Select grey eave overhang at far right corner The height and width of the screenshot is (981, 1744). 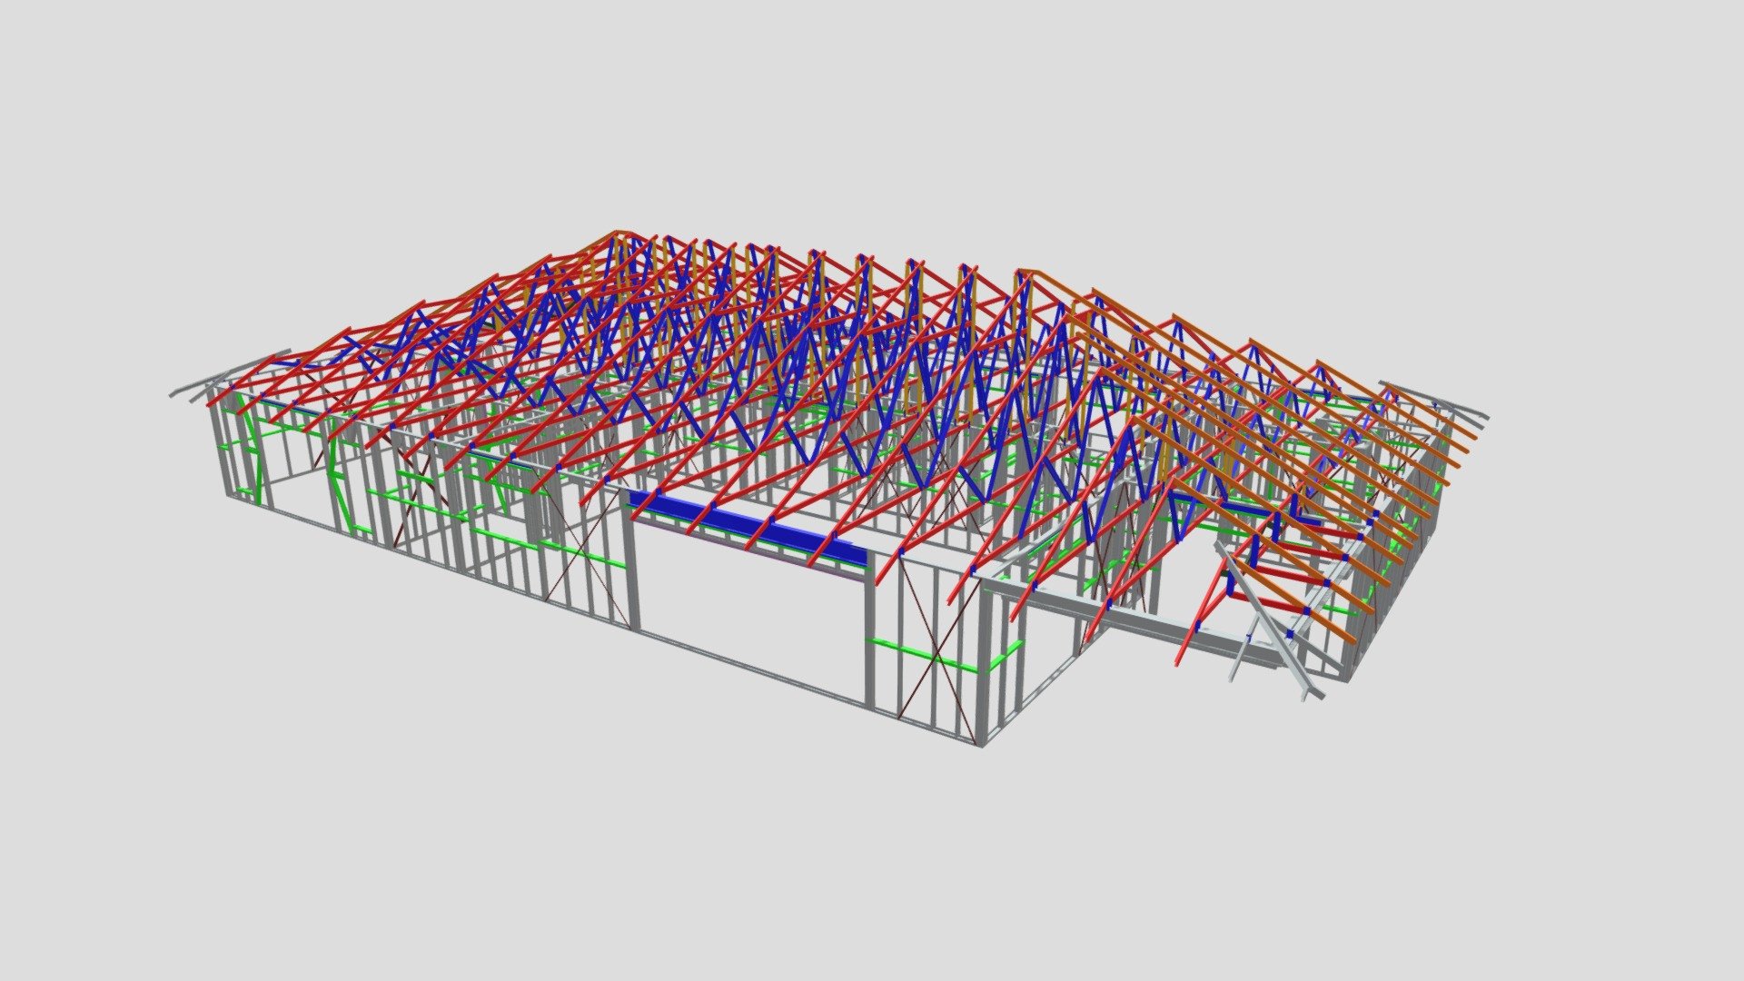coord(1435,400)
